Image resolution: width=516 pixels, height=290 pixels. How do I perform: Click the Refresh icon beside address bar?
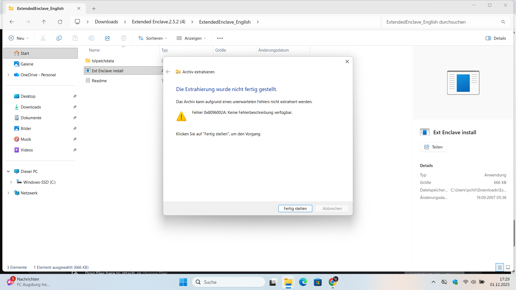point(60,22)
